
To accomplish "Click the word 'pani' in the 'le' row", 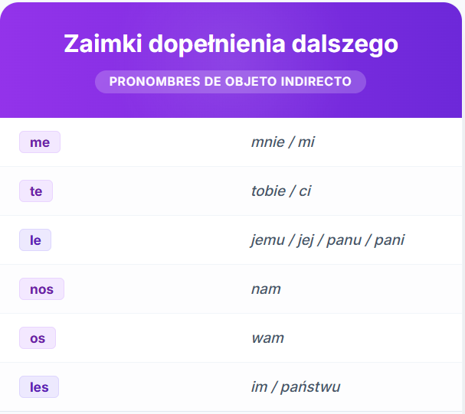I will pos(389,240).
